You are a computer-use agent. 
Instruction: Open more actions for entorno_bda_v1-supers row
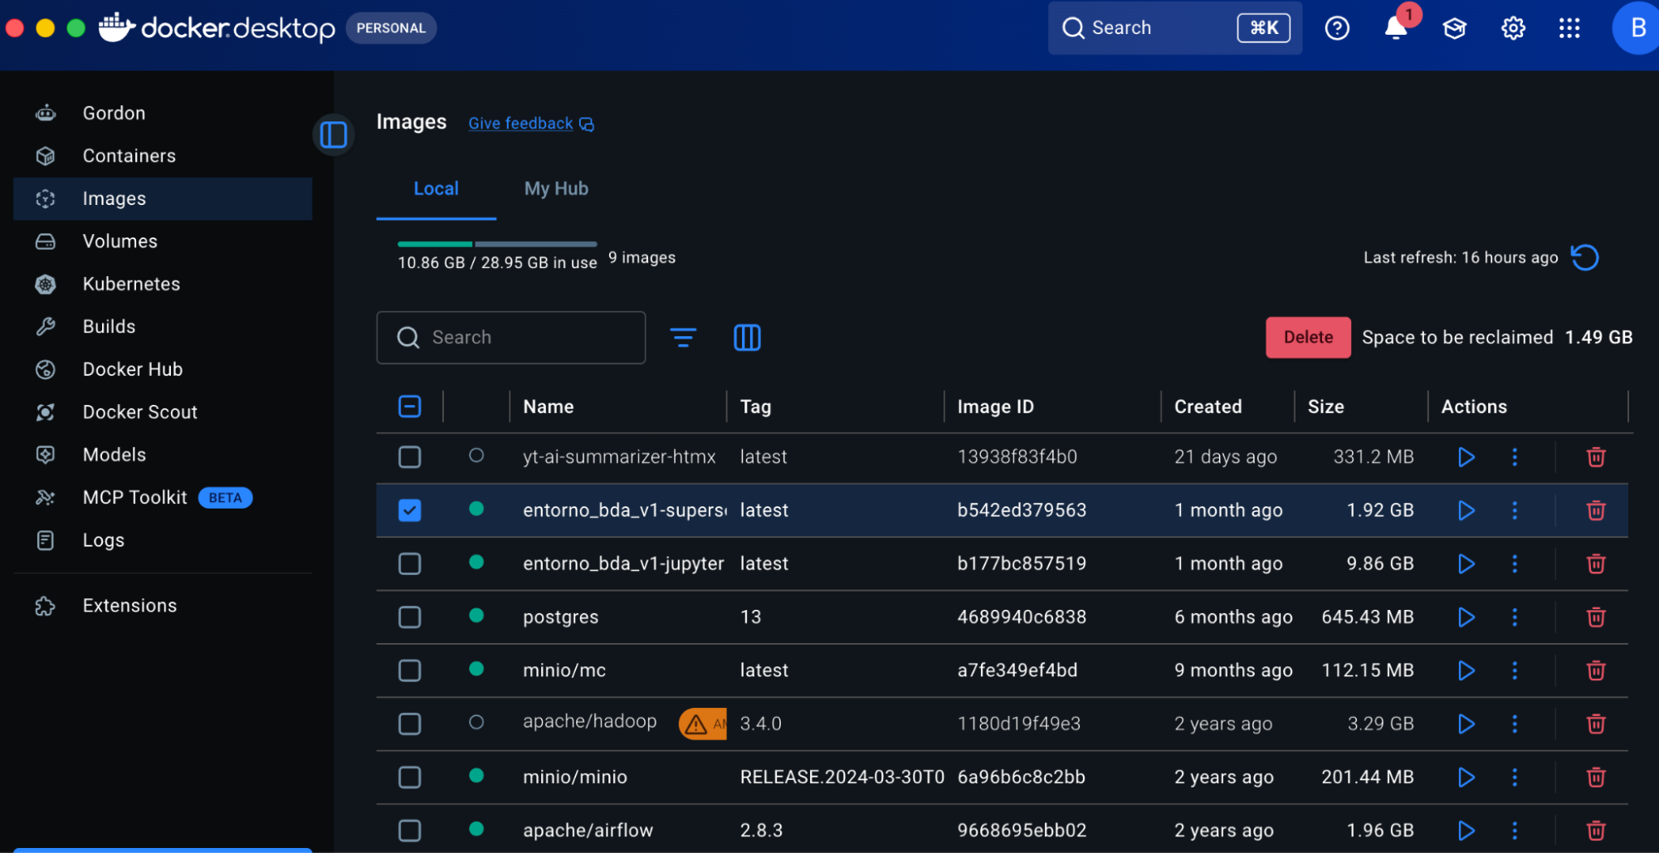pos(1515,510)
